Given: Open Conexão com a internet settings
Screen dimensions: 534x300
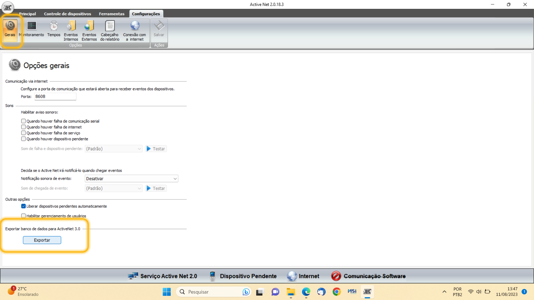Looking at the screenshot, I should click(135, 31).
